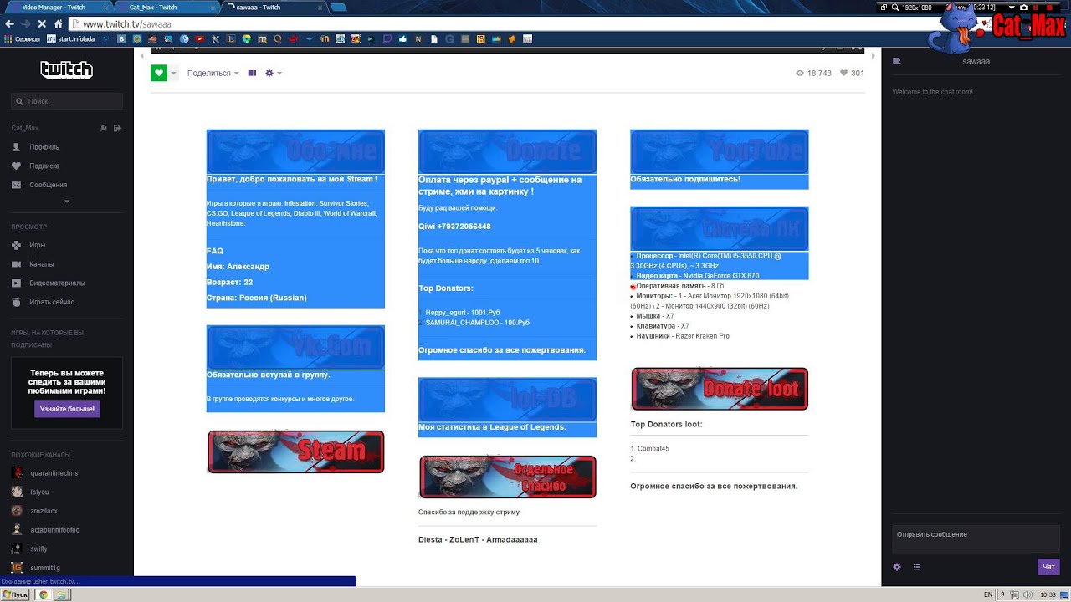Stop page loading with the X button
Viewport: 1071px width, 602px height.
coord(42,24)
